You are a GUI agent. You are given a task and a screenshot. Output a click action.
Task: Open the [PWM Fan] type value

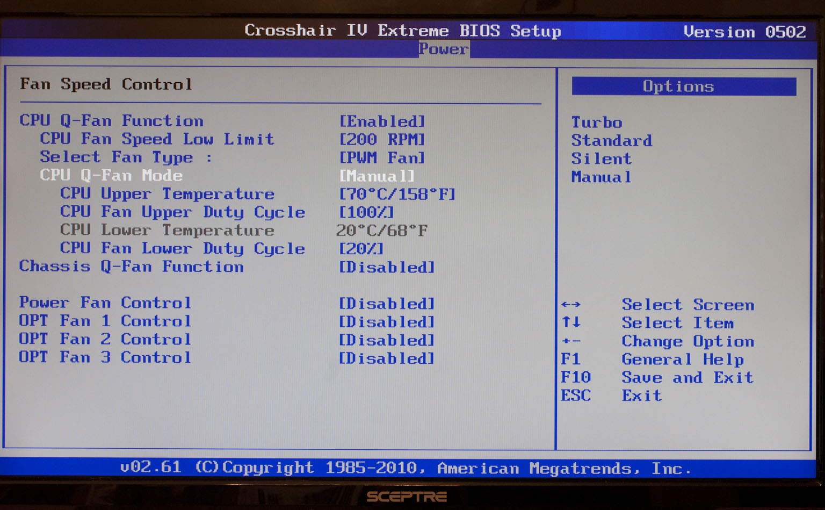pos(382,158)
